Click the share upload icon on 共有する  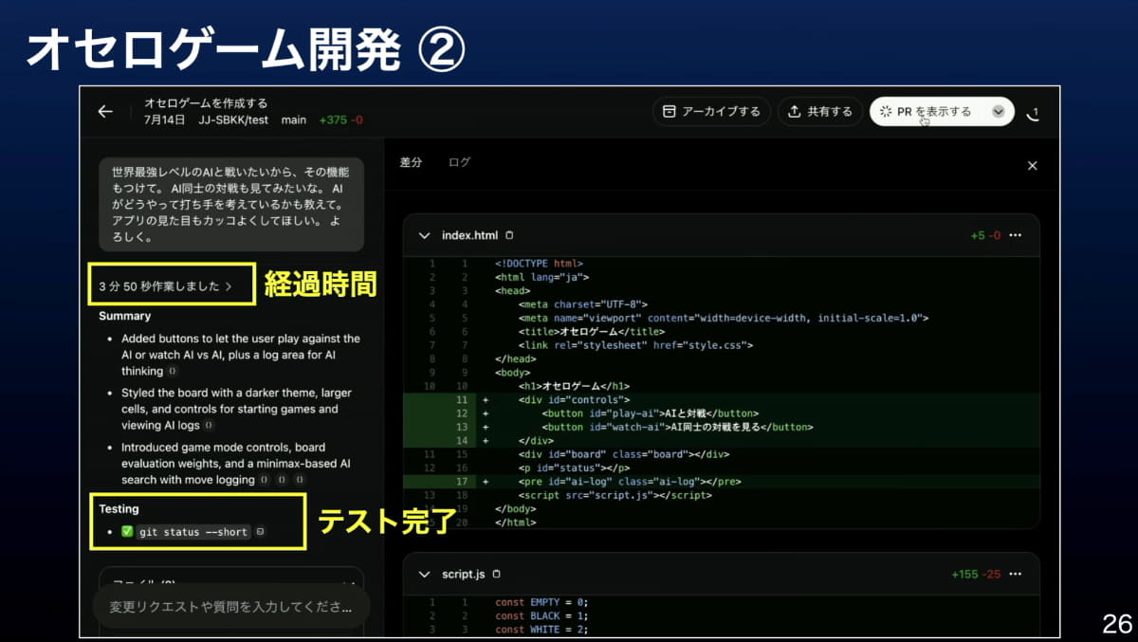(x=795, y=111)
